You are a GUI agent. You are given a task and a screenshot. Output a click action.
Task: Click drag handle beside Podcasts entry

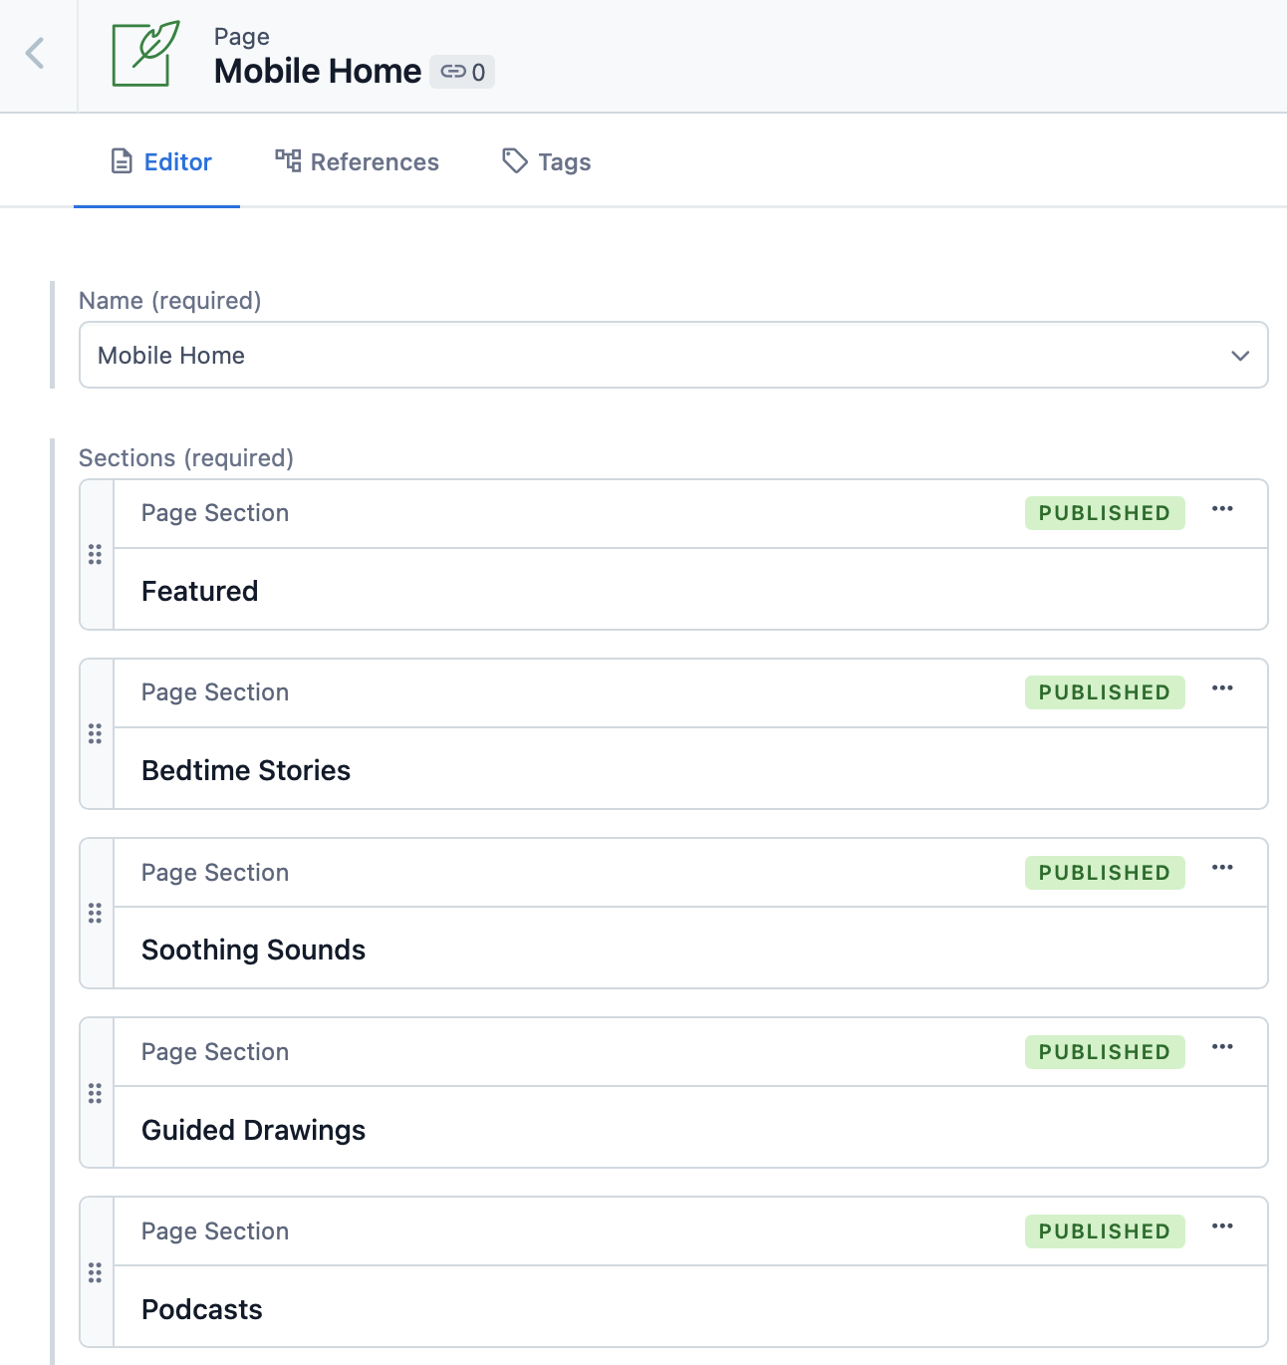point(96,1273)
